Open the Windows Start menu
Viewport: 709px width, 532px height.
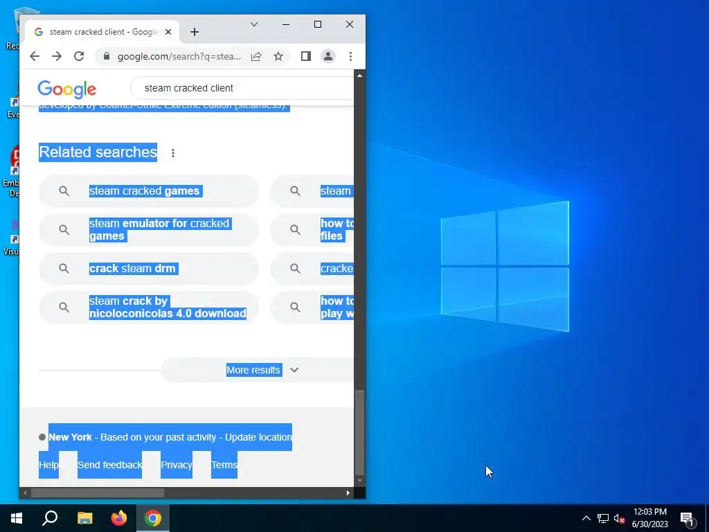[17, 518]
